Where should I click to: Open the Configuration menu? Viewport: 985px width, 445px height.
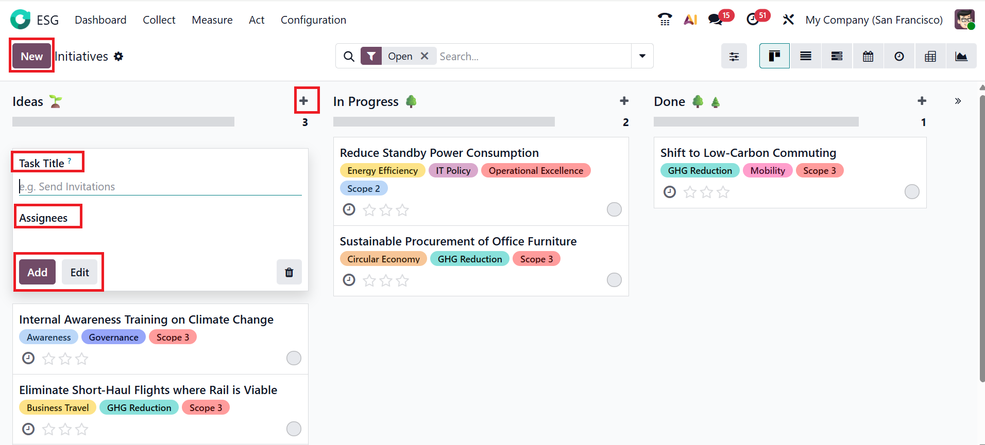[x=313, y=20]
